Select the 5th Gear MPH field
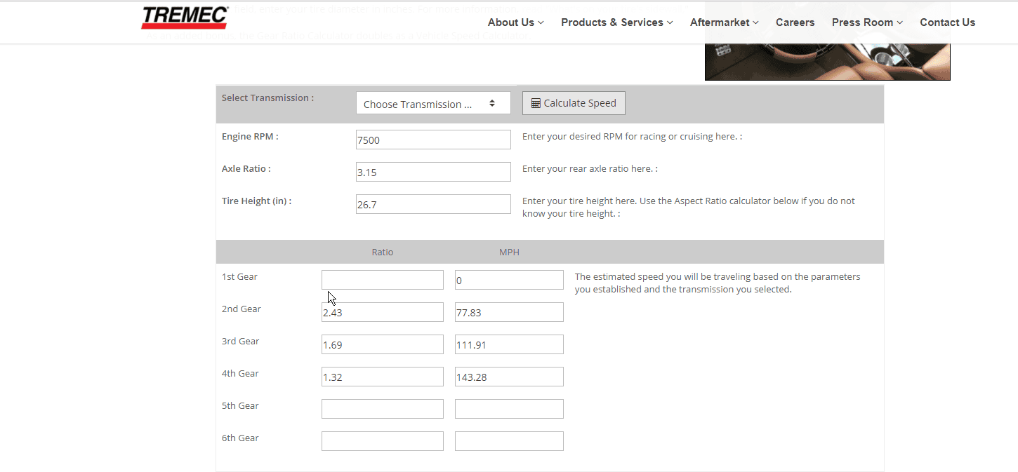The height and width of the screenshot is (472, 1018). (x=509, y=409)
